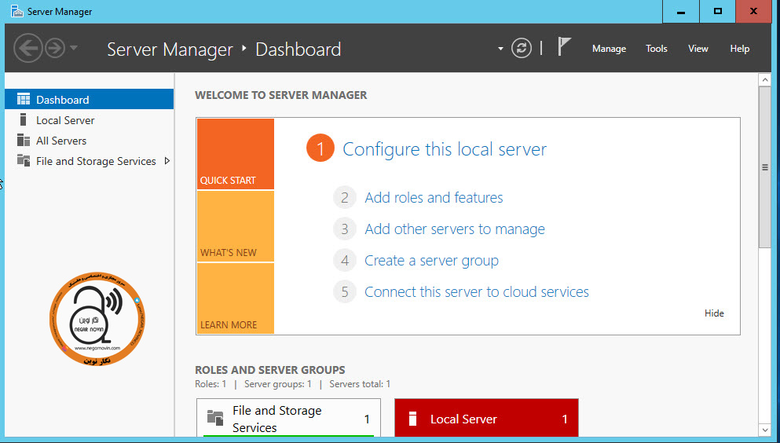Click the 'Server Manager' breadcrumb text
Viewport: 780px width, 443px height.
tap(170, 49)
